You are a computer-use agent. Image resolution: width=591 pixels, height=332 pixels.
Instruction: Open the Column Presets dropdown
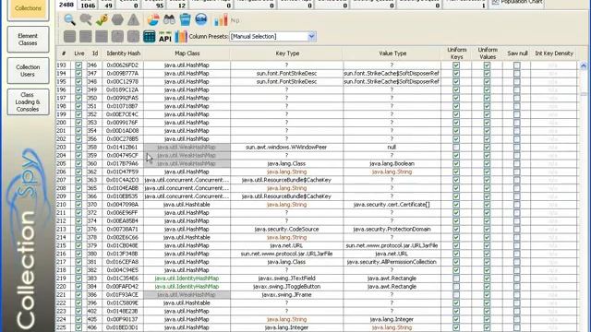tap(272, 37)
